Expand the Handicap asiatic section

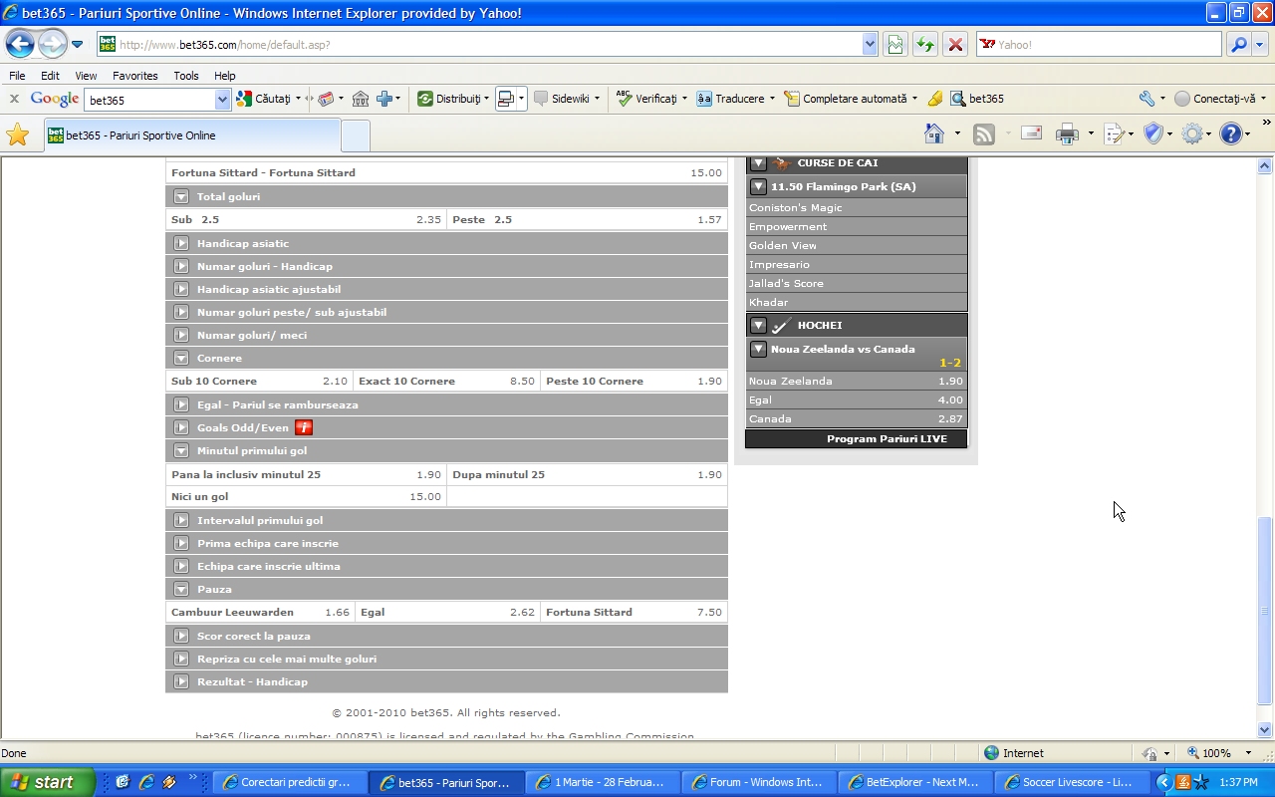point(181,243)
